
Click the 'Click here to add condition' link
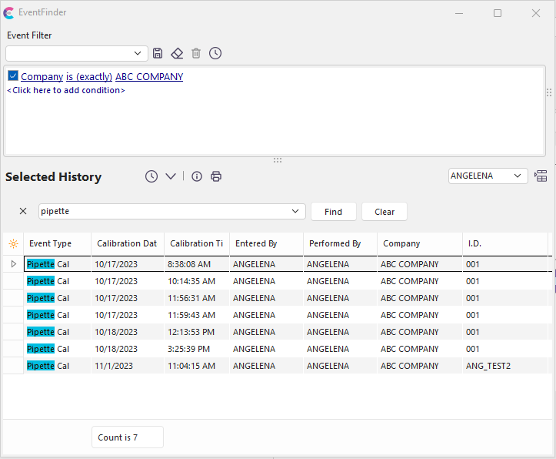click(x=66, y=90)
